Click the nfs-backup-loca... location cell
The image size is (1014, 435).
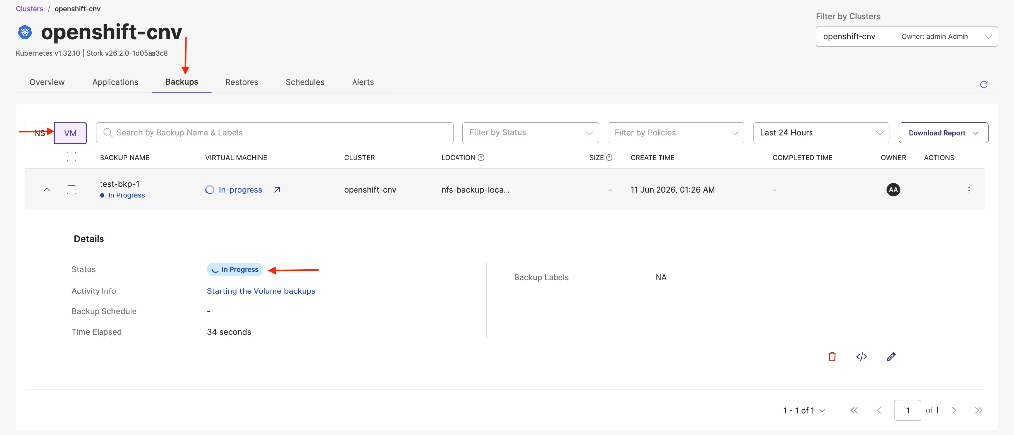[x=475, y=190]
